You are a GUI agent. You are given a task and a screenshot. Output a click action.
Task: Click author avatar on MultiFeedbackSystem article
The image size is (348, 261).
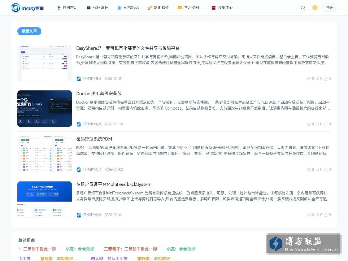tap(79, 215)
